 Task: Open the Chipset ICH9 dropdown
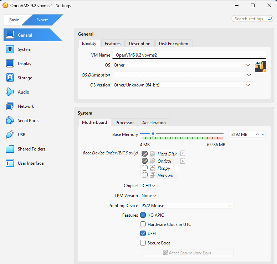pos(149,186)
